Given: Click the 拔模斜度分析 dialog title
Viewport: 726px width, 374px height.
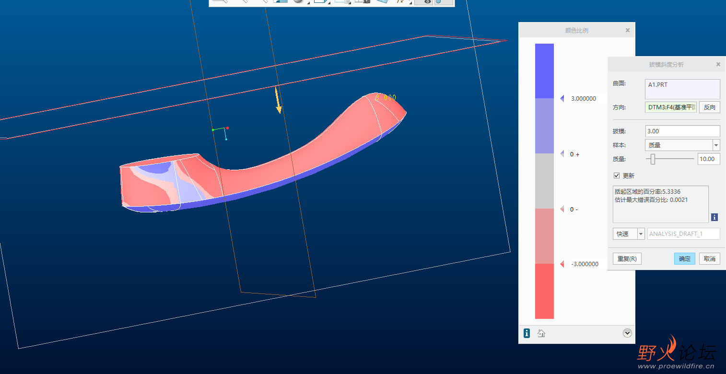Looking at the screenshot, I should (x=667, y=64).
